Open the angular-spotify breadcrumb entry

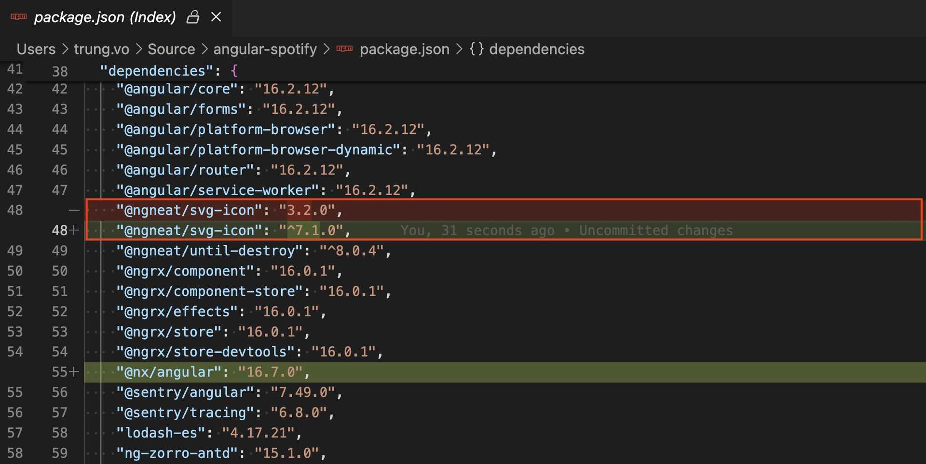tap(265, 49)
